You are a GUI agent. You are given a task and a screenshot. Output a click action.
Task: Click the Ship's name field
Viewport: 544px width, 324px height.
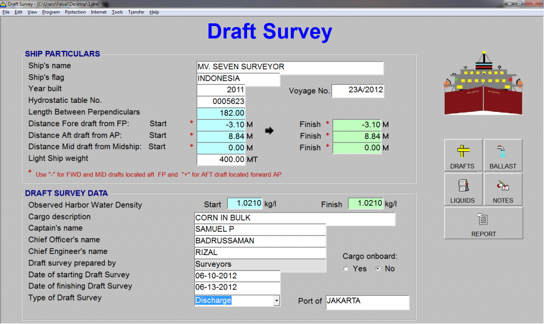tap(290, 67)
